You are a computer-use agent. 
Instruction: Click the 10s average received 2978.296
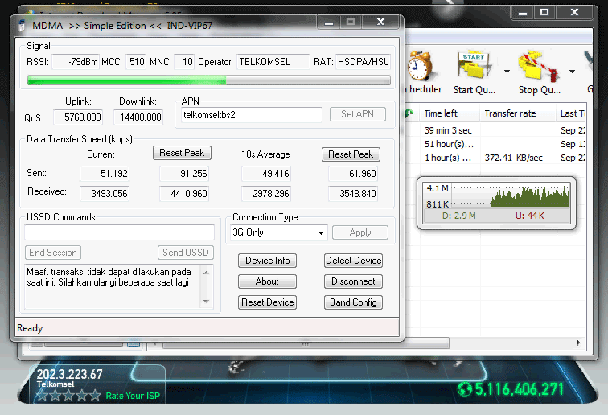coord(266,194)
